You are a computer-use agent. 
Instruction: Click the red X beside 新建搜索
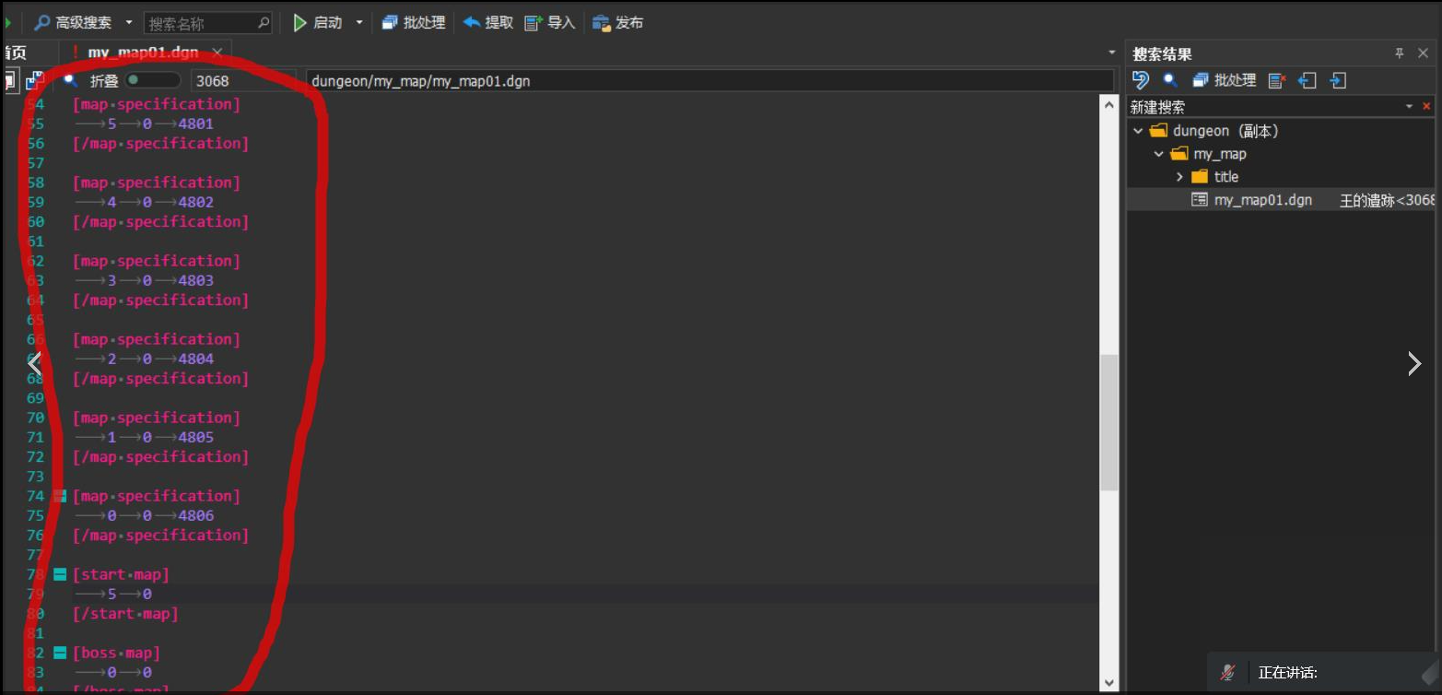pos(1427,107)
